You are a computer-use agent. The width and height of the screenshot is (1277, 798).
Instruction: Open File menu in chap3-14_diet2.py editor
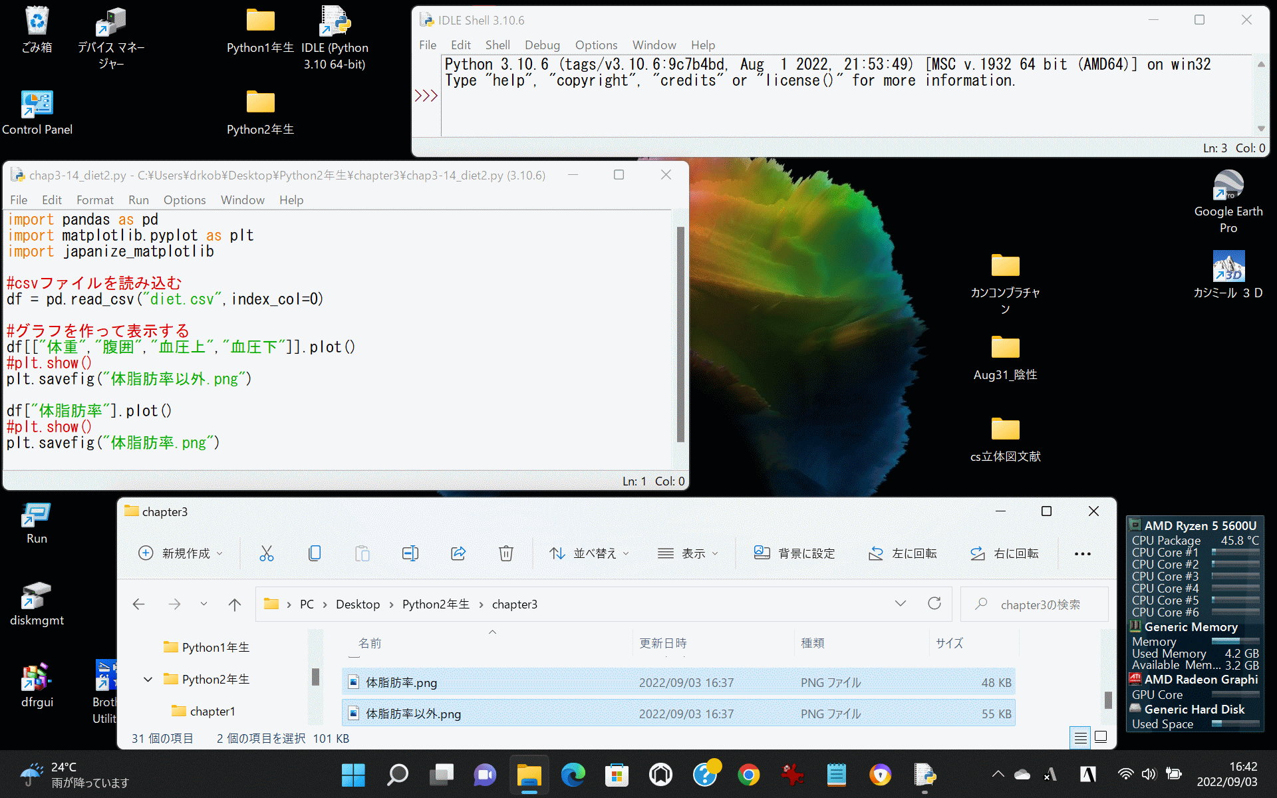(19, 200)
